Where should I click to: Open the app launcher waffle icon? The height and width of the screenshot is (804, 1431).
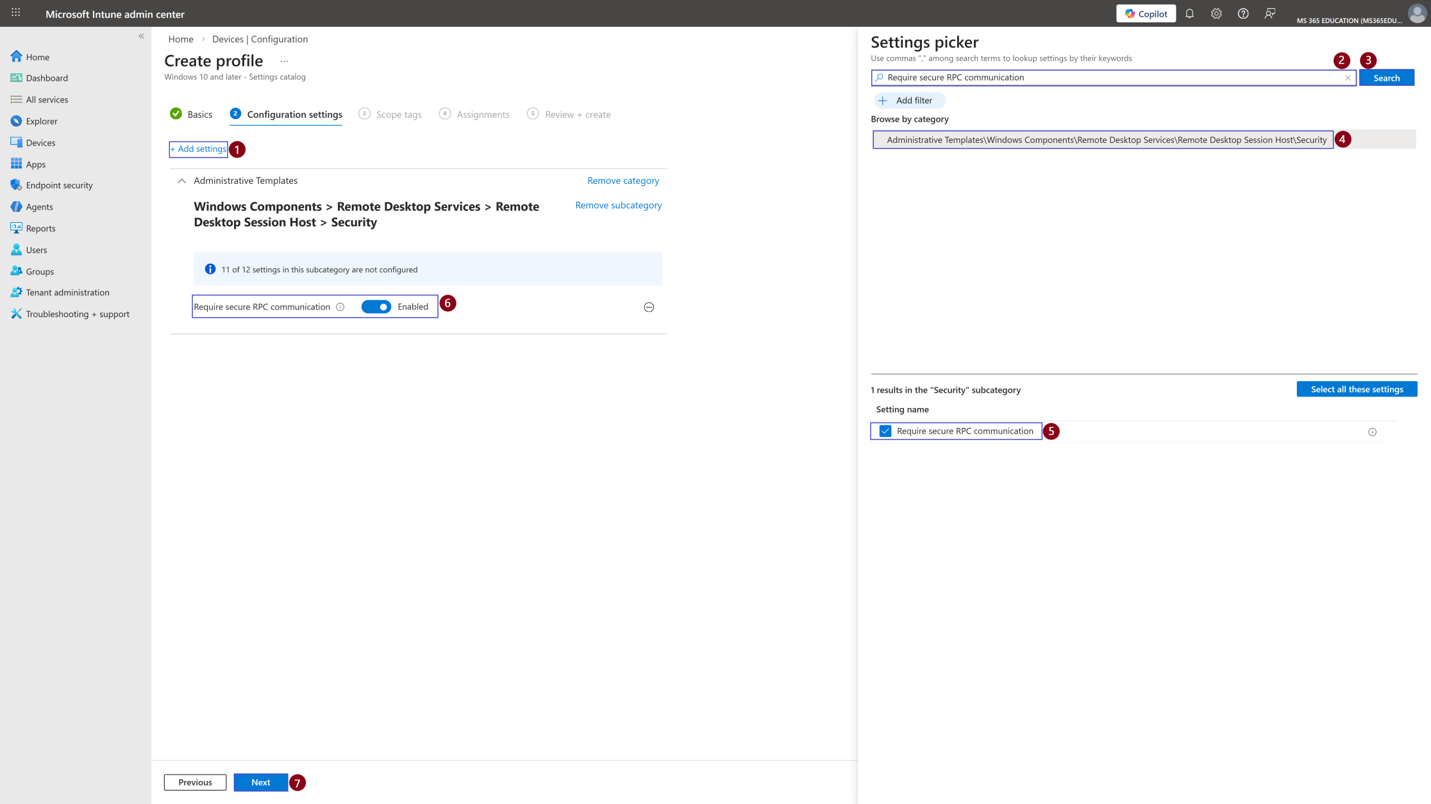16,13
